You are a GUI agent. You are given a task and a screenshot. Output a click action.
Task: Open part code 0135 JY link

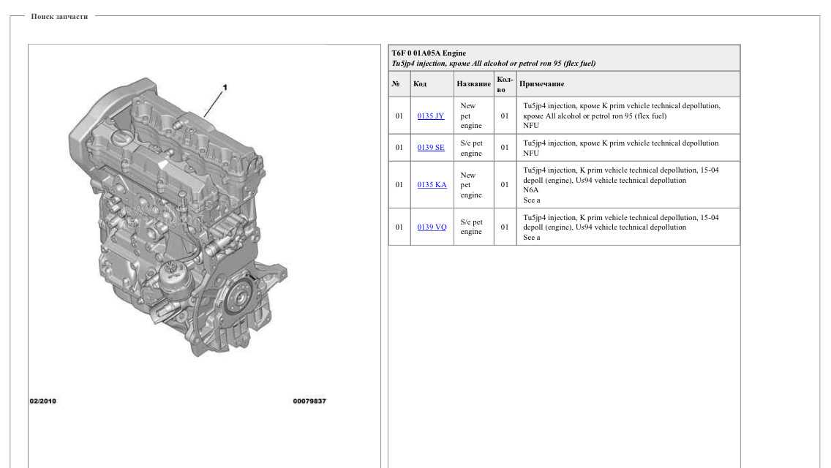coord(430,116)
